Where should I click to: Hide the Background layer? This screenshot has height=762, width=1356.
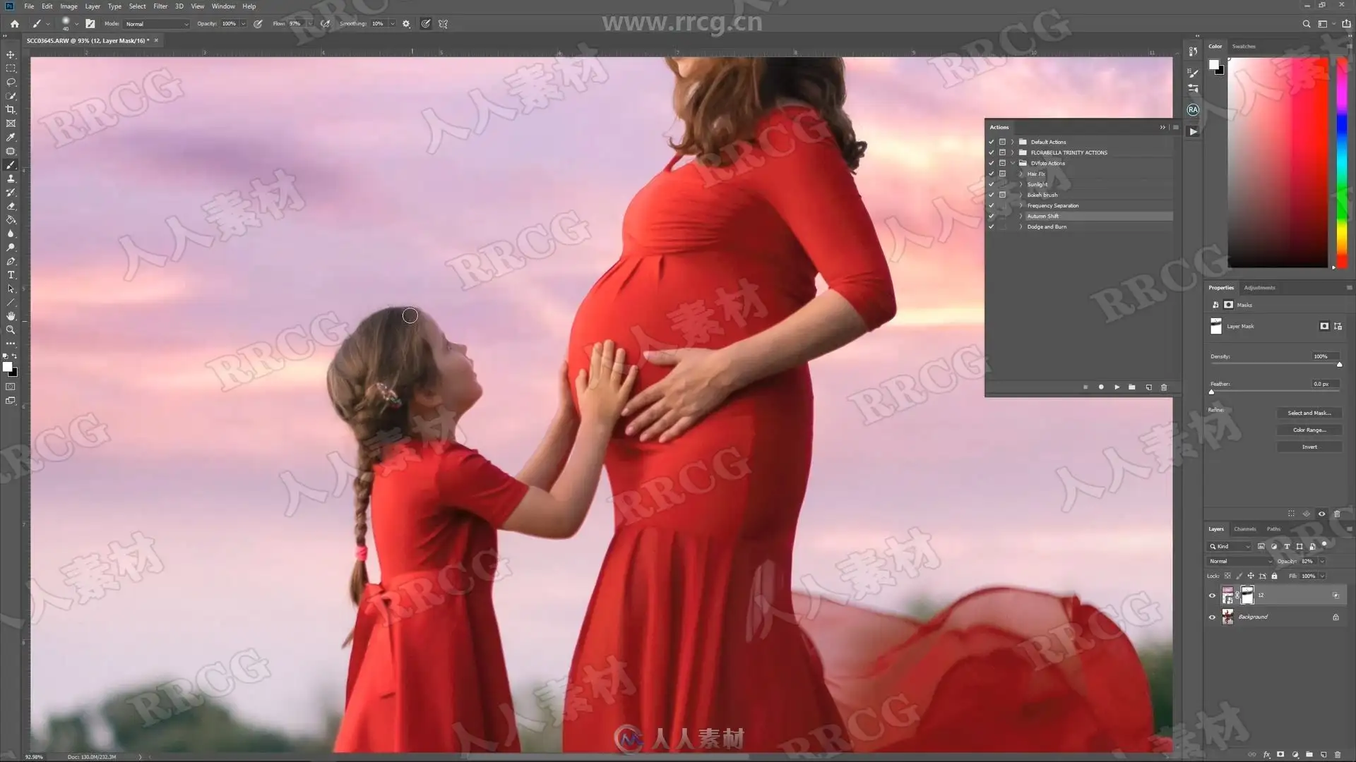pos(1212,617)
